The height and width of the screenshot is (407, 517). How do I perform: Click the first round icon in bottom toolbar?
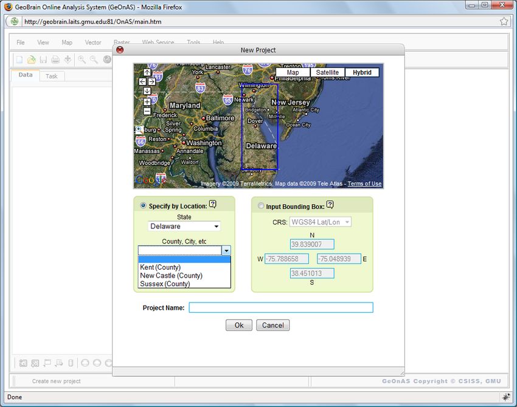tap(85, 363)
